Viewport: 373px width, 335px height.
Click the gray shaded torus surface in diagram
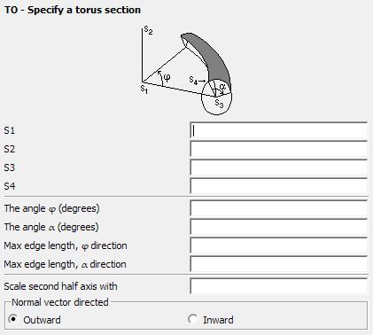(x=215, y=58)
